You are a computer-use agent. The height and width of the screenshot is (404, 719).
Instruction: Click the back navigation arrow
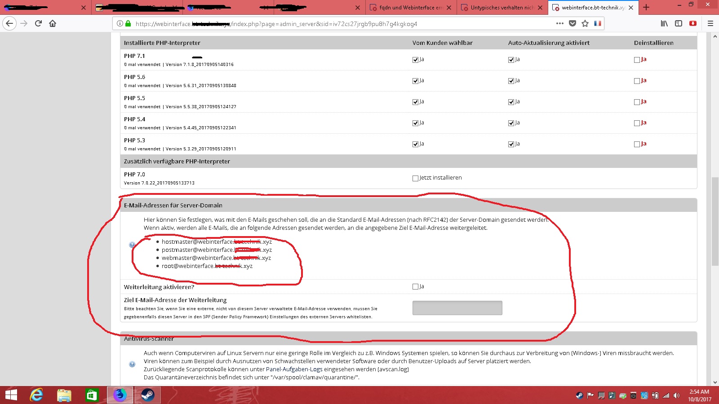(x=9, y=23)
